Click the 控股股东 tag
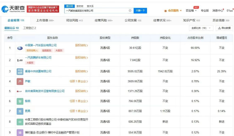This screenshot has height=136, width=234. pos(47,50)
